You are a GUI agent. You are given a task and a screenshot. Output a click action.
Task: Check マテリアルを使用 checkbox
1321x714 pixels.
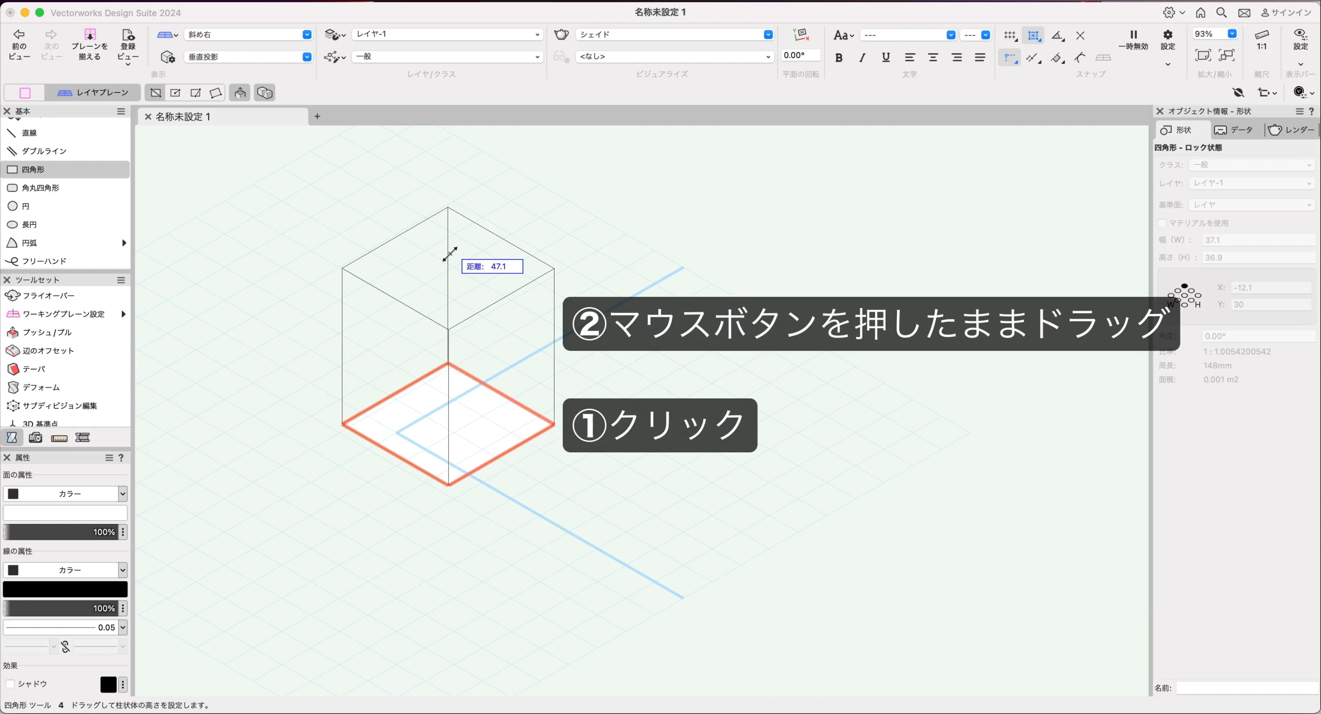[1162, 223]
